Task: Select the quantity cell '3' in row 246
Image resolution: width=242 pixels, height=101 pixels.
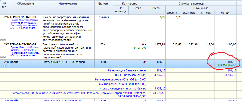Action: (x=130, y=28)
